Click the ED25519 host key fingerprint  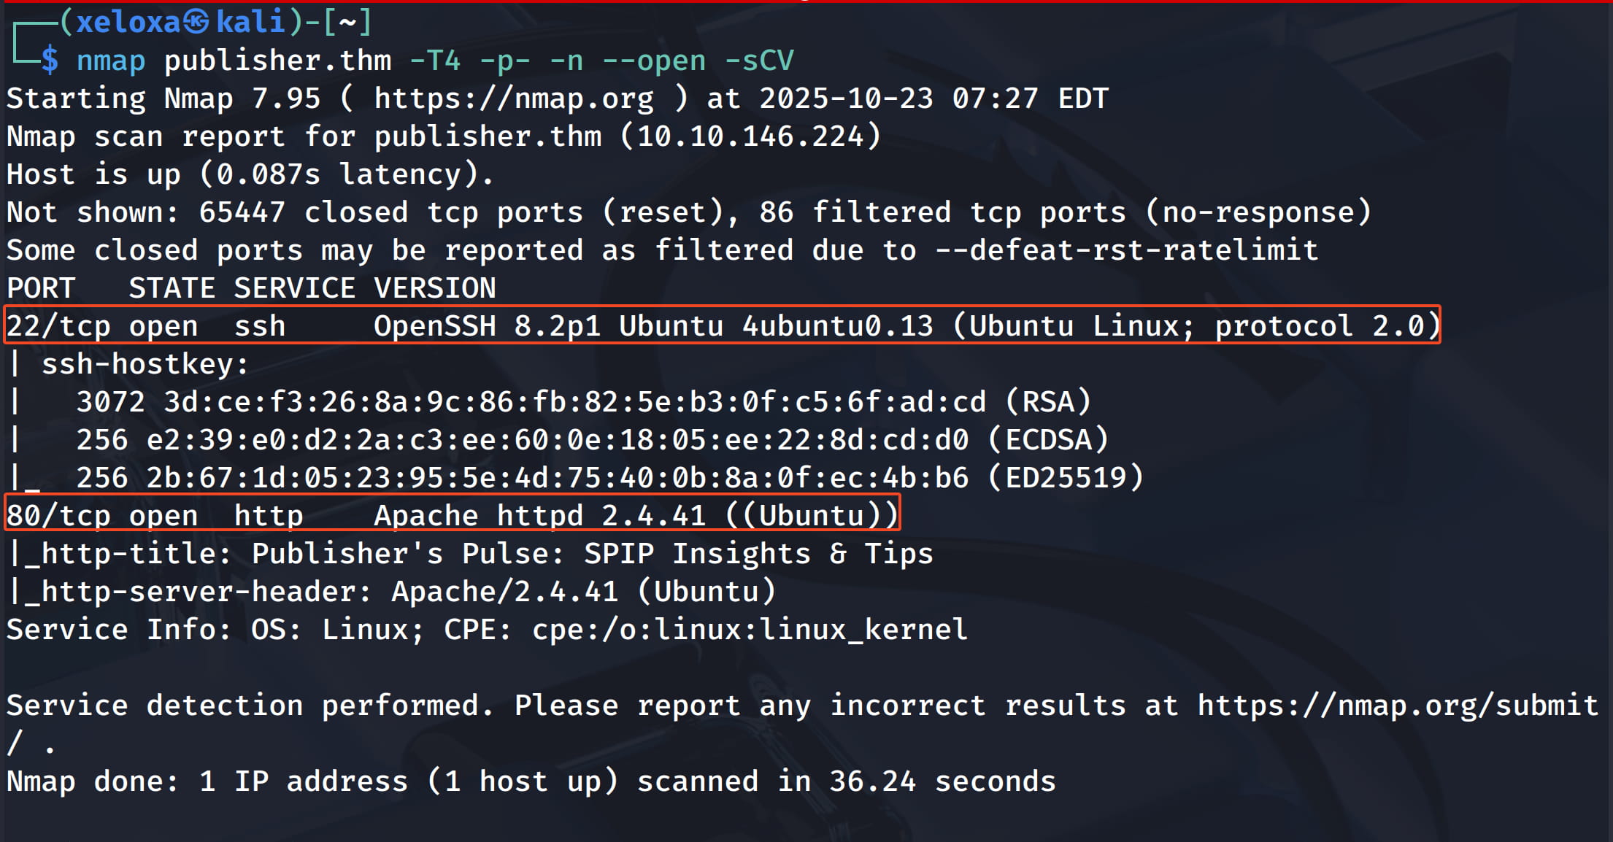pyautogui.click(x=557, y=478)
